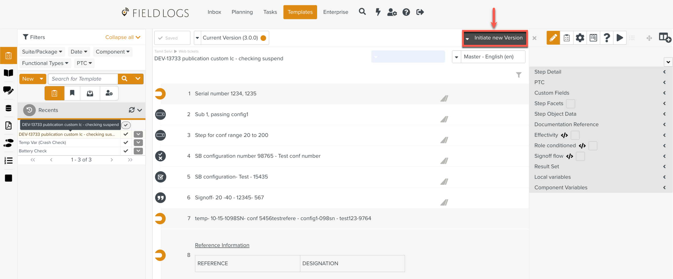The height and width of the screenshot is (279, 673).
Task: Click the Search for Template field
Action: coord(83,79)
